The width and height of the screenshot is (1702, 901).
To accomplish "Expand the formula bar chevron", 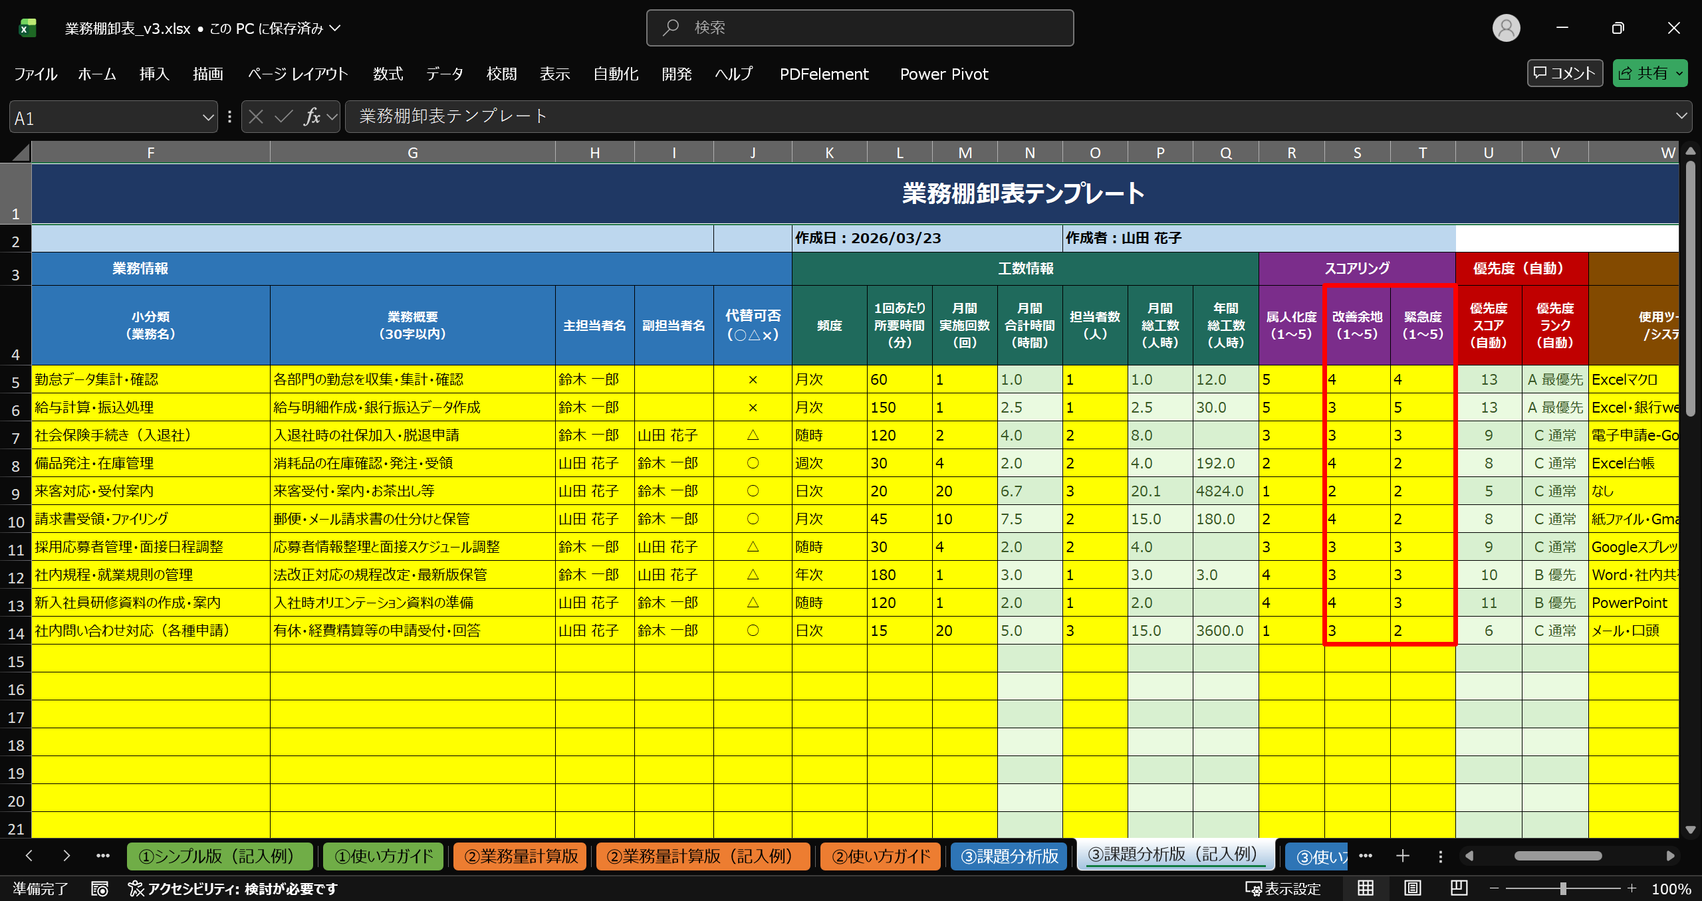I will [x=1681, y=116].
